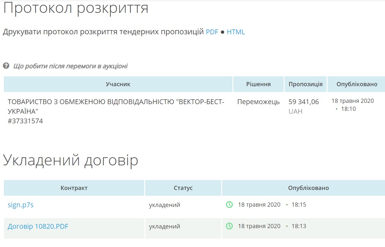Click the 'Укладений договір' section heading
The height and width of the screenshot is (247, 385).
[71, 160]
